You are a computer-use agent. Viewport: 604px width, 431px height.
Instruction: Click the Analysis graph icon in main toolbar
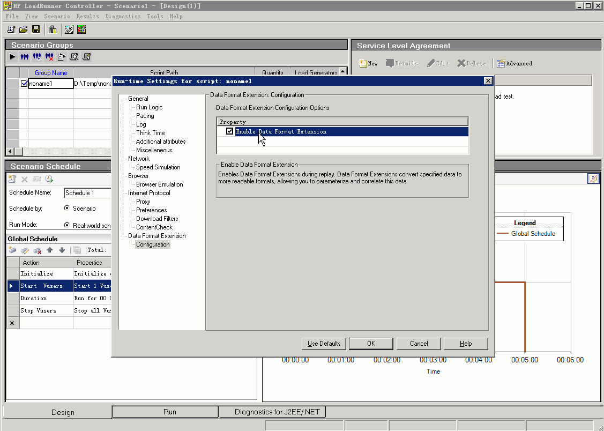pyautogui.click(x=81, y=29)
